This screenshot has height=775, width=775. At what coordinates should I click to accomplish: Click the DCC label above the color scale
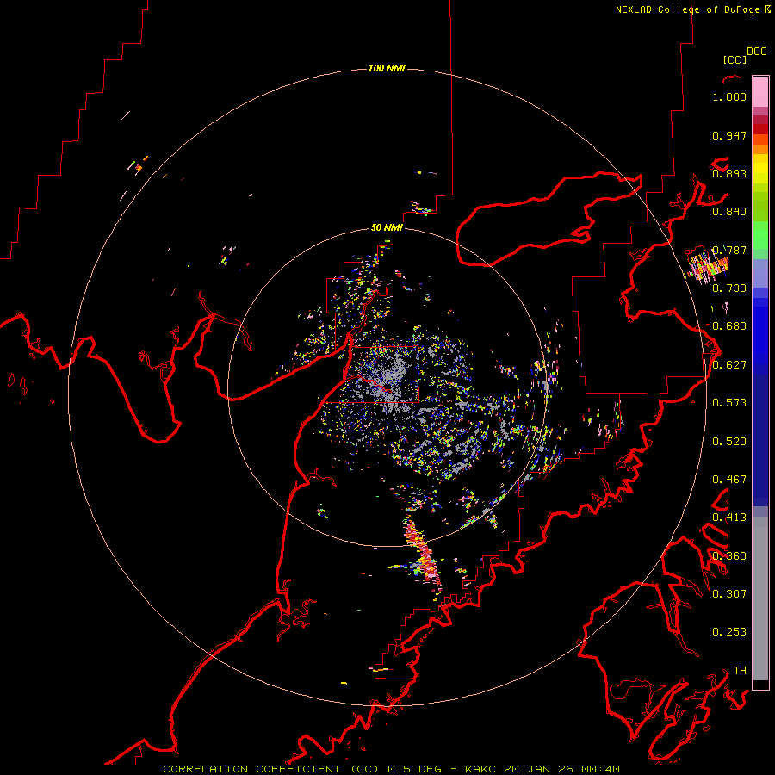pos(757,52)
